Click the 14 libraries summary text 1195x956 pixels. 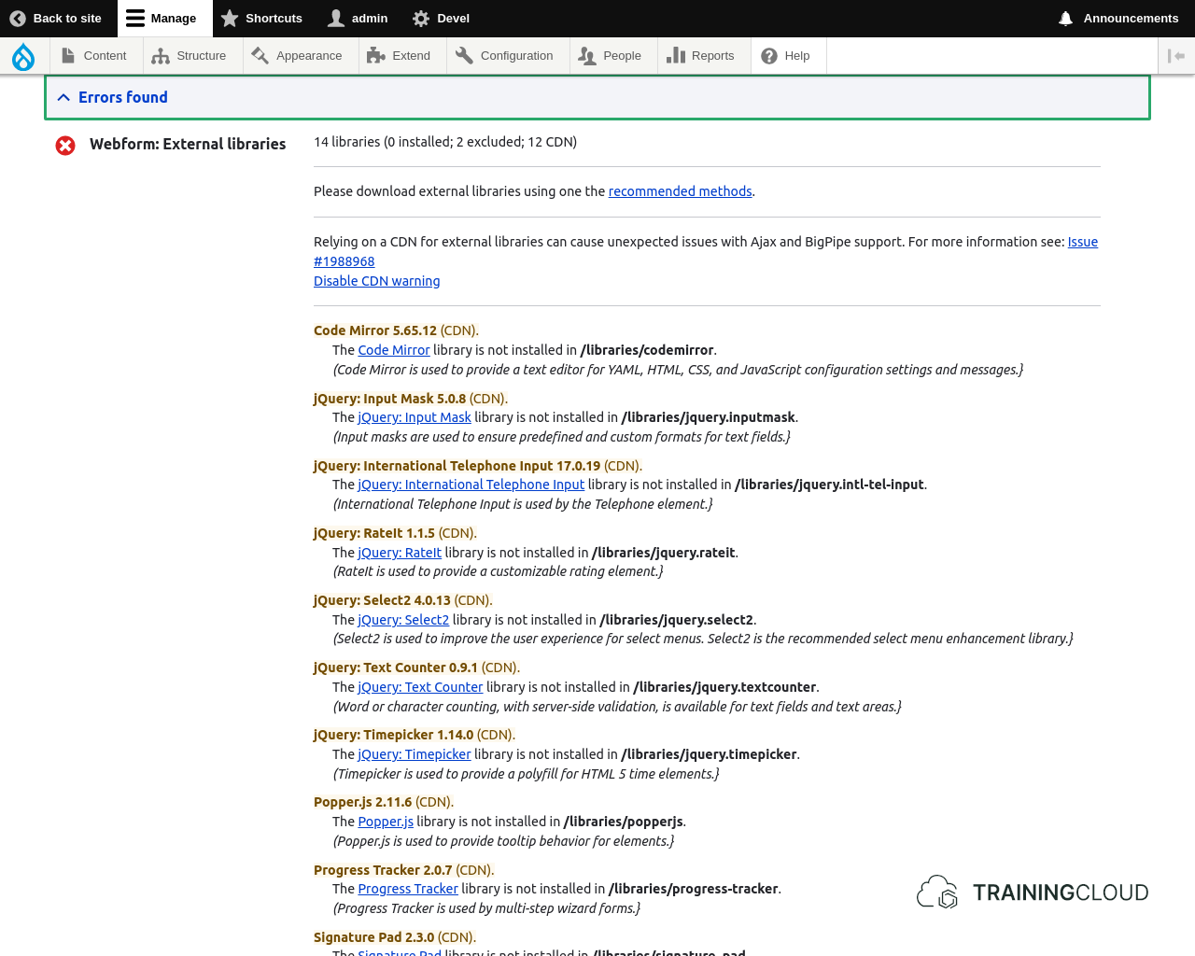pos(445,142)
